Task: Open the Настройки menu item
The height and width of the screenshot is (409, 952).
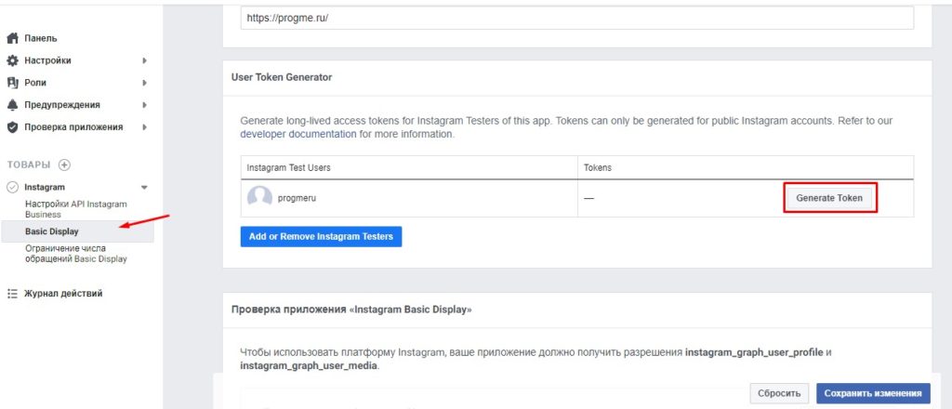Action: 47,60
